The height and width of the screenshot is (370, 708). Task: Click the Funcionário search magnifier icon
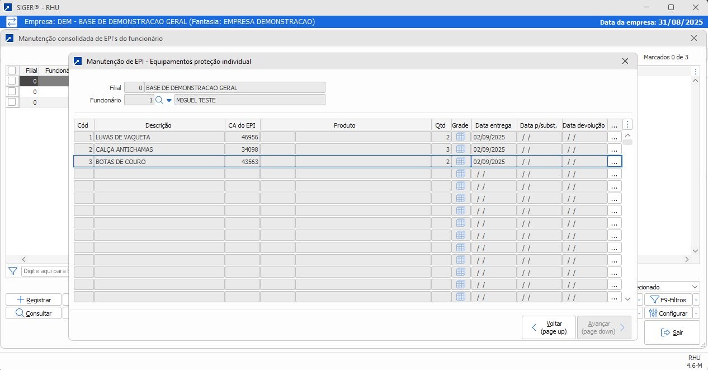(x=159, y=100)
